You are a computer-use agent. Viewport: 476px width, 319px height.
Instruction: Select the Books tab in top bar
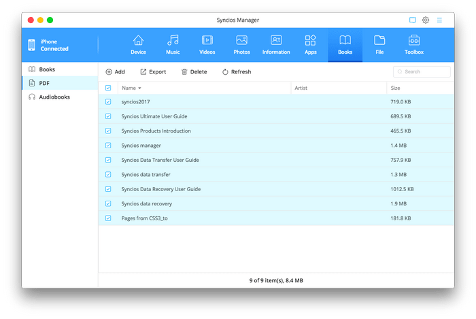coord(345,45)
